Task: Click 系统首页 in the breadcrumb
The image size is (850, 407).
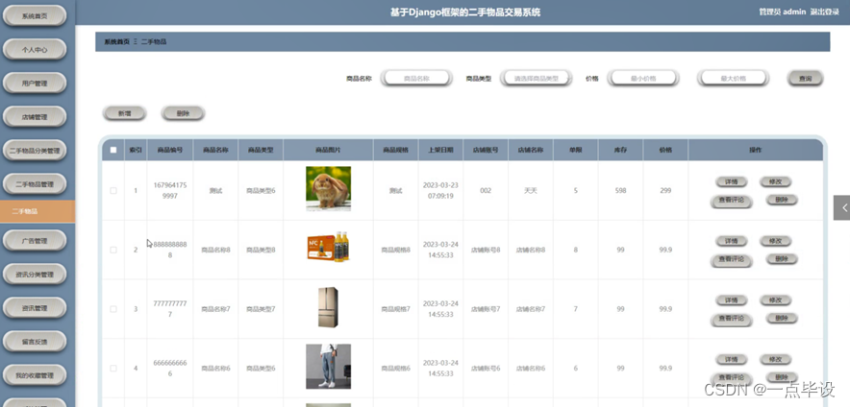Action: (x=117, y=41)
